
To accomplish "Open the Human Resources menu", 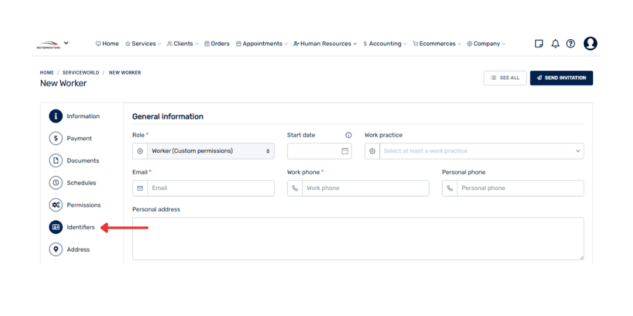I will coord(325,44).
